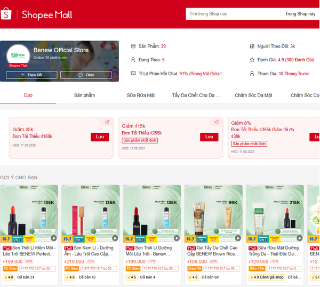Open Chat with Benew Official Store
The image size is (320, 287).
[x=86, y=75]
